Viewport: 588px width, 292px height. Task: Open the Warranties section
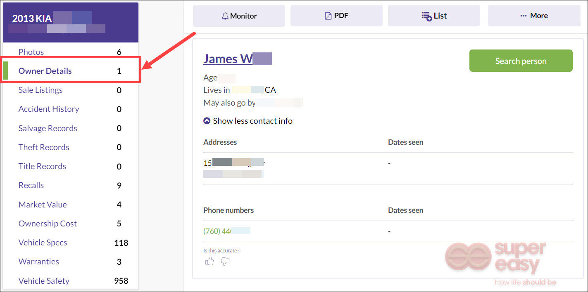tap(39, 261)
